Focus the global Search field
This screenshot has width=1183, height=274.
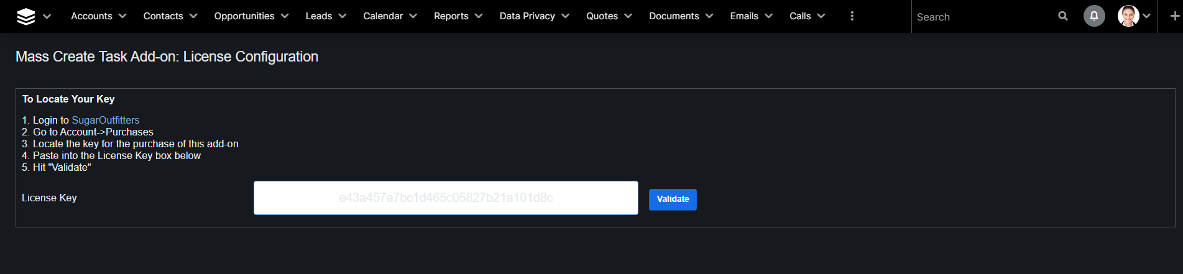click(x=982, y=17)
